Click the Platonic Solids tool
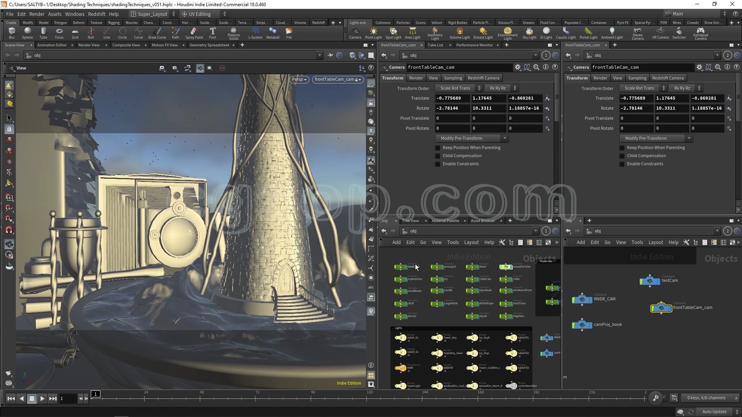 (233, 33)
